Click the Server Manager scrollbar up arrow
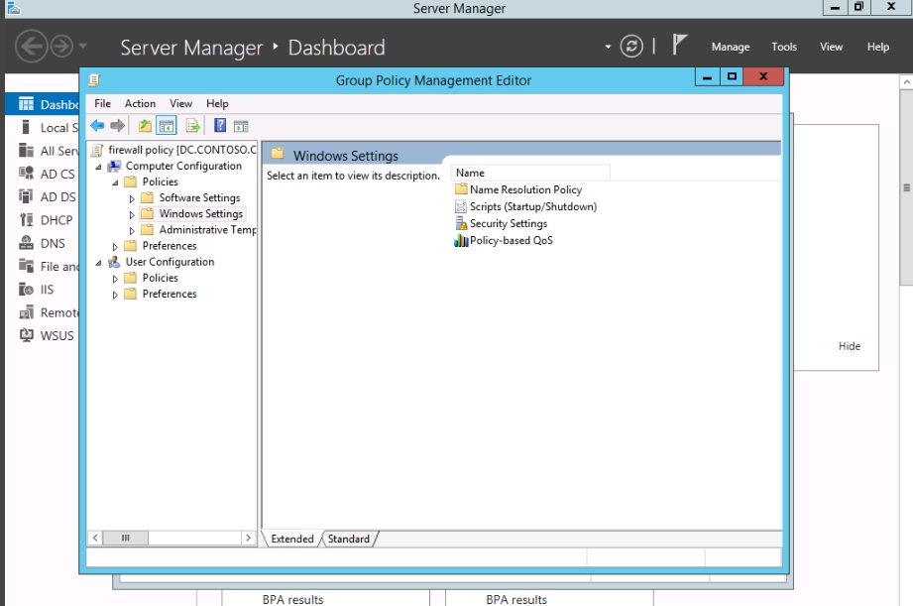Image resolution: width=913 pixels, height=606 pixels. tap(907, 82)
